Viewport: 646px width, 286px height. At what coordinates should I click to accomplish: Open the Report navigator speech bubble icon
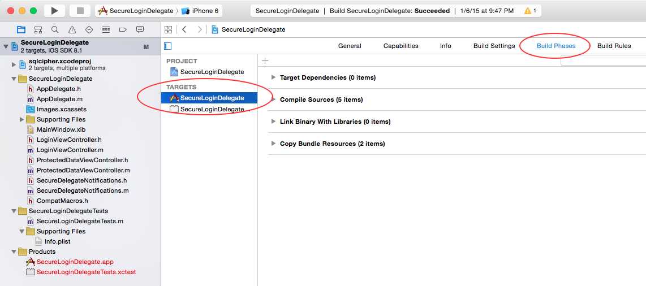click(x=140, y=29)
